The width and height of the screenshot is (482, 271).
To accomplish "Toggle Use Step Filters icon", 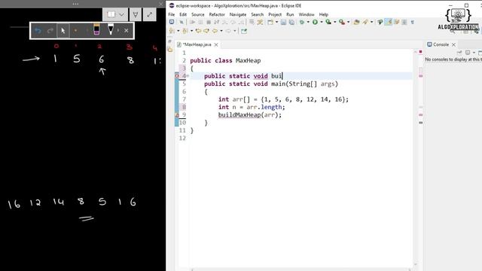I will (x=260, y=22).
